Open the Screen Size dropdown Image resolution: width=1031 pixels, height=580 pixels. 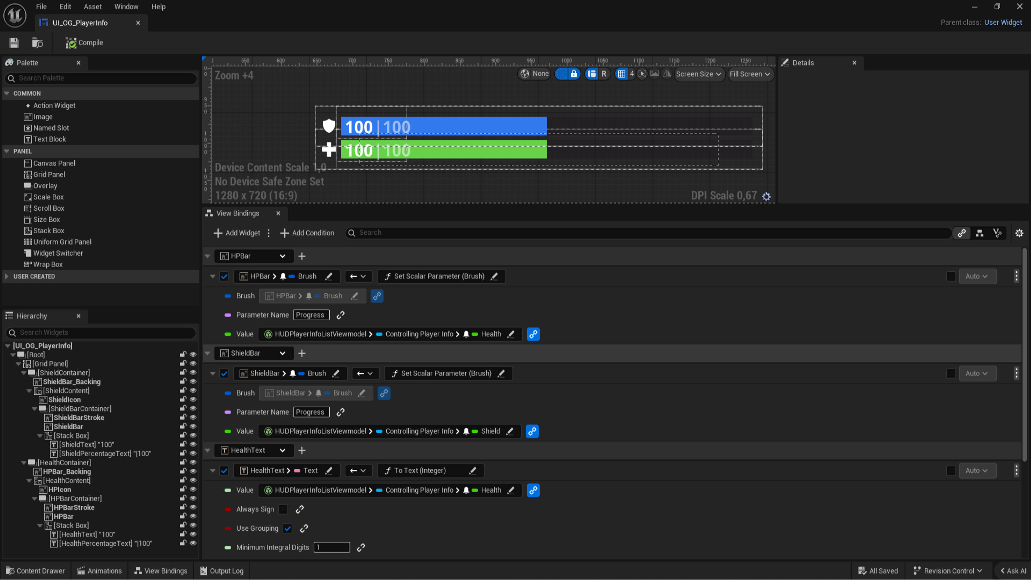[698, 74]
